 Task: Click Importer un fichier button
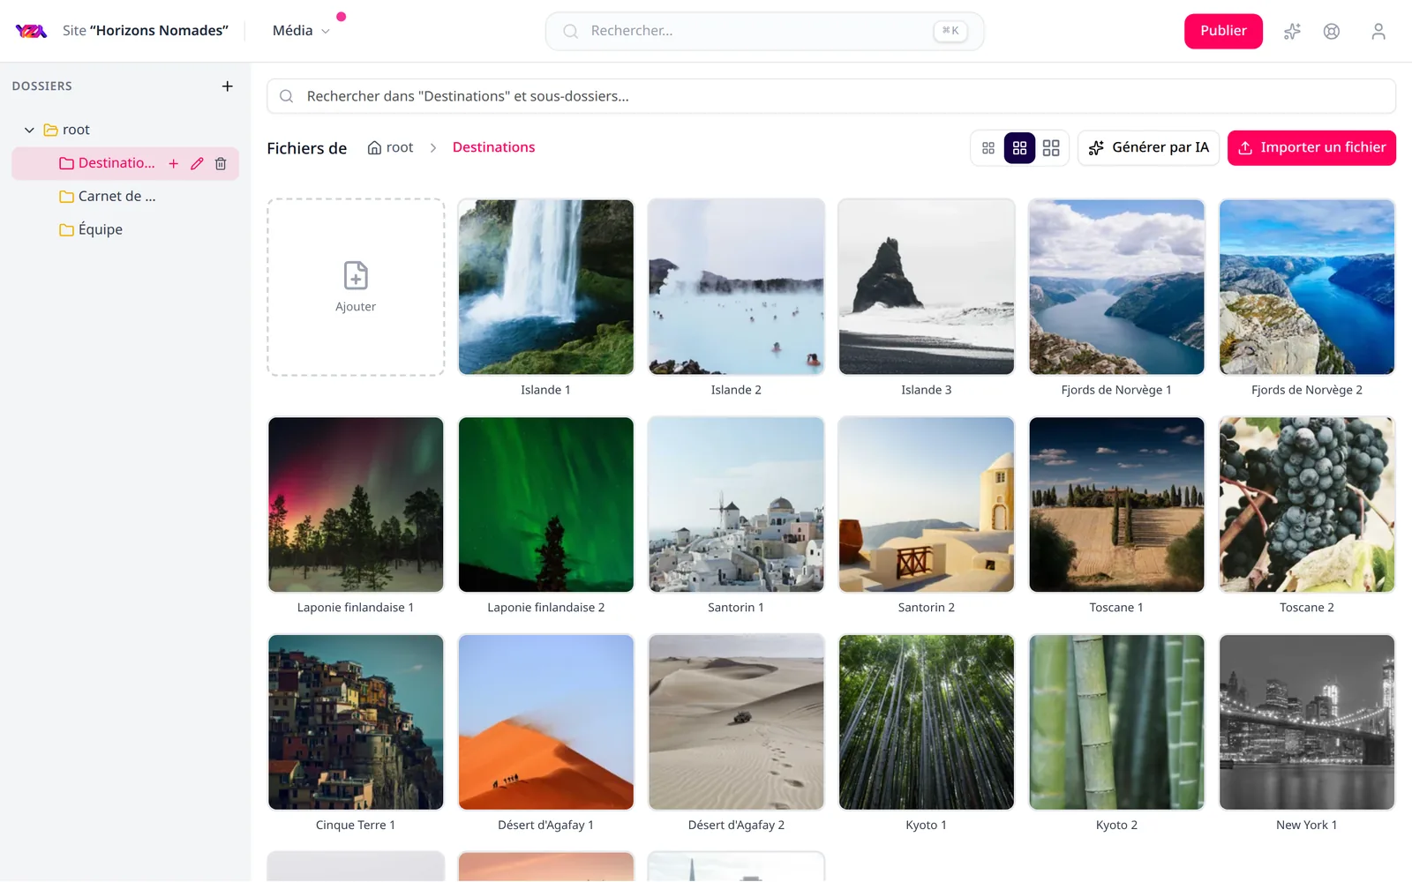1311,148
